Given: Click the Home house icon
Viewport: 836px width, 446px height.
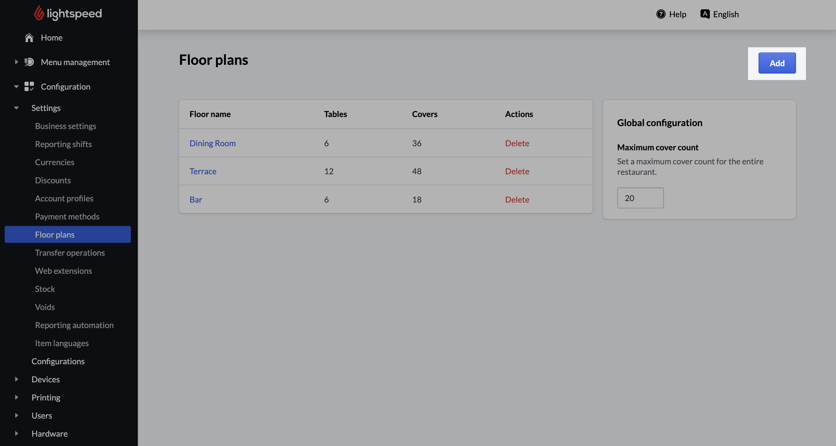Looking at the screenshot, I should pos(29,38).
